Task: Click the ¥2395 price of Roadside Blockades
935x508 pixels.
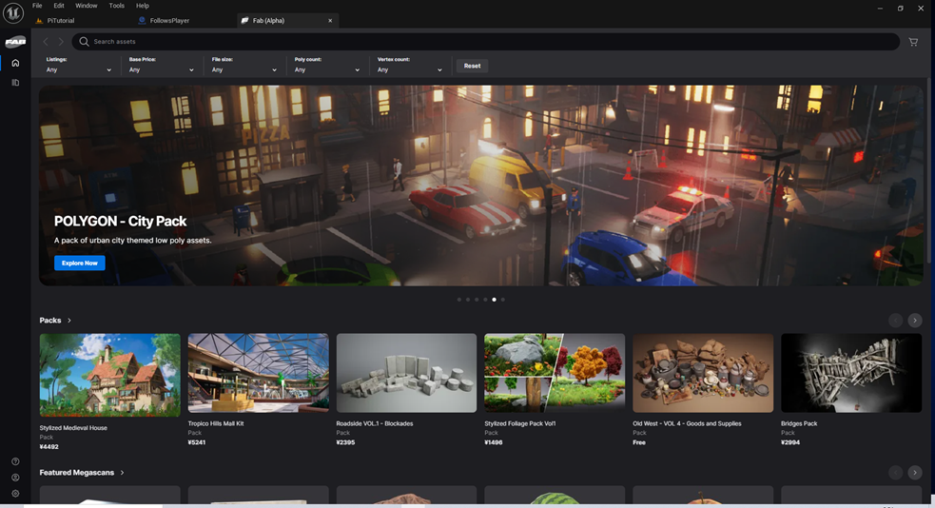Action: click(x=345, y=442)
